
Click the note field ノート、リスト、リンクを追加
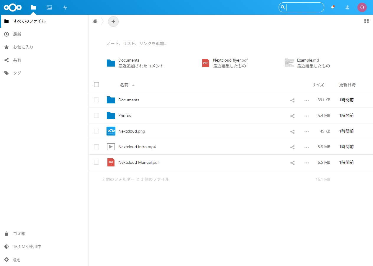pos(137,44)
